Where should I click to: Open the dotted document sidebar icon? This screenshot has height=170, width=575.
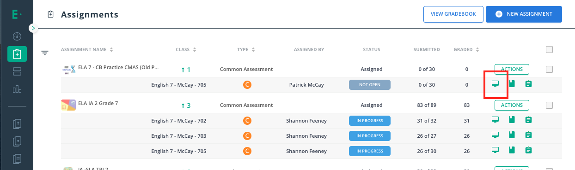click(x=17, y=141)
